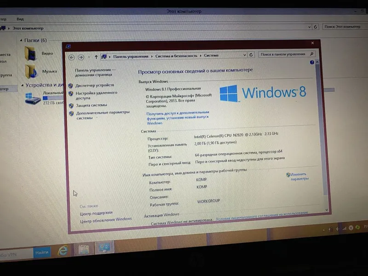This screenshot has height=276, width=368.
Task: Close the System window
Action: click(312, 43)
